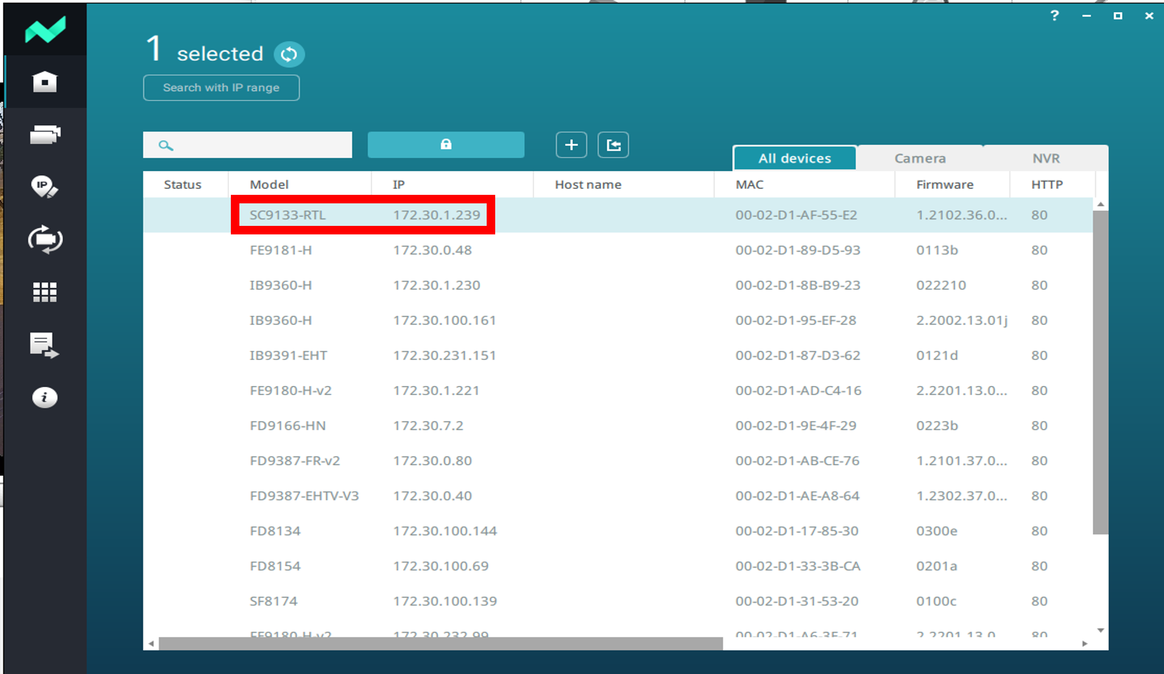Viewport: 1164px width, 674px height.
Task: Open the export list sidebar icon
Action: coord(44,345)
